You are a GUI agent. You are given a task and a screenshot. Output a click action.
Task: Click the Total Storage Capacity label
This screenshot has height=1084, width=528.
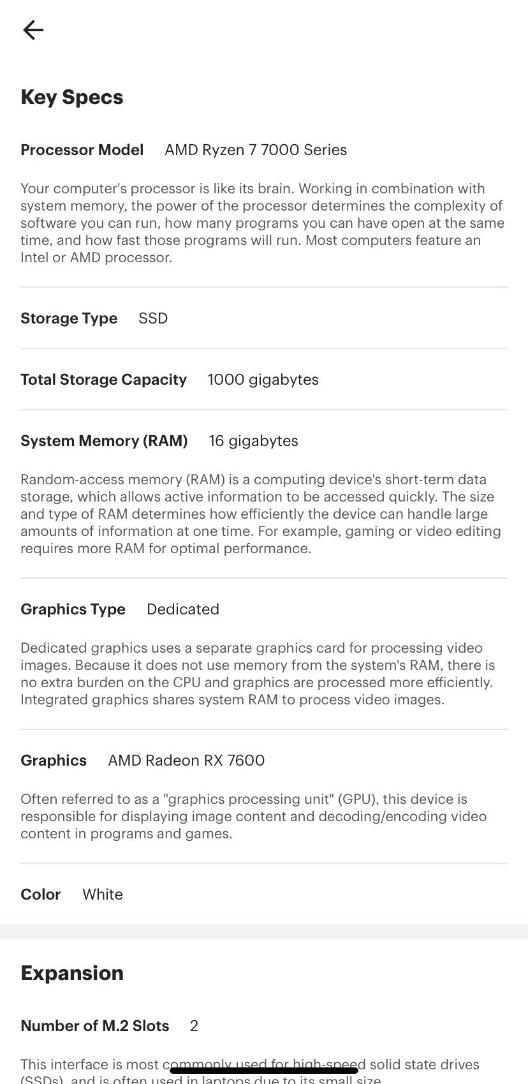pos(103,380)
